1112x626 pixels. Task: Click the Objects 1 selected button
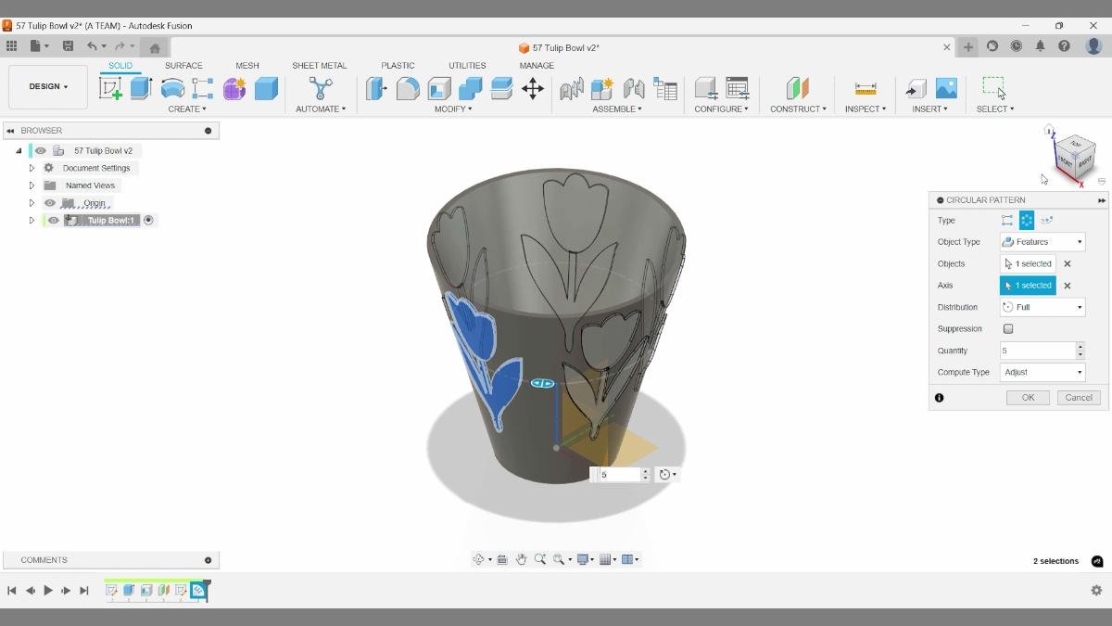tap(1028, 264)
